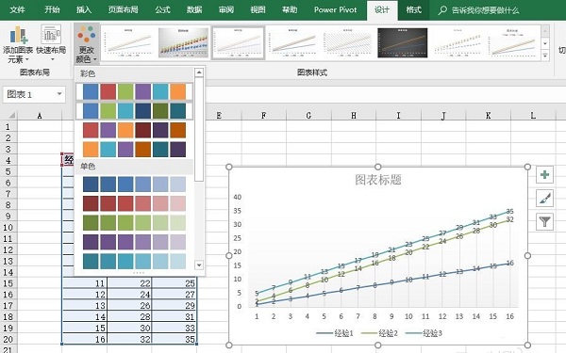566x353 pixels.
Task: Select the 经验2 legend entry
Action: (x=379, y=333)
